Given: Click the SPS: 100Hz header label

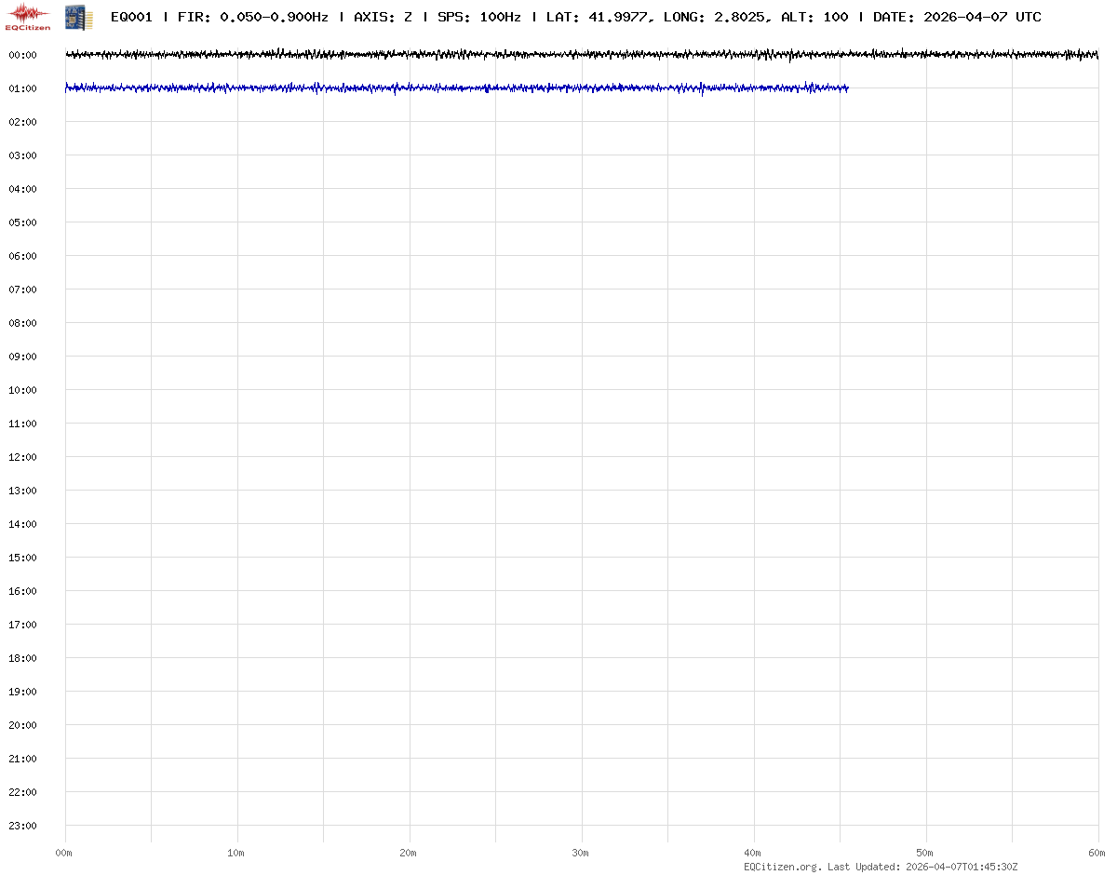Looking at the screenshot, I should pyautogui.click(x=478, y=17).
